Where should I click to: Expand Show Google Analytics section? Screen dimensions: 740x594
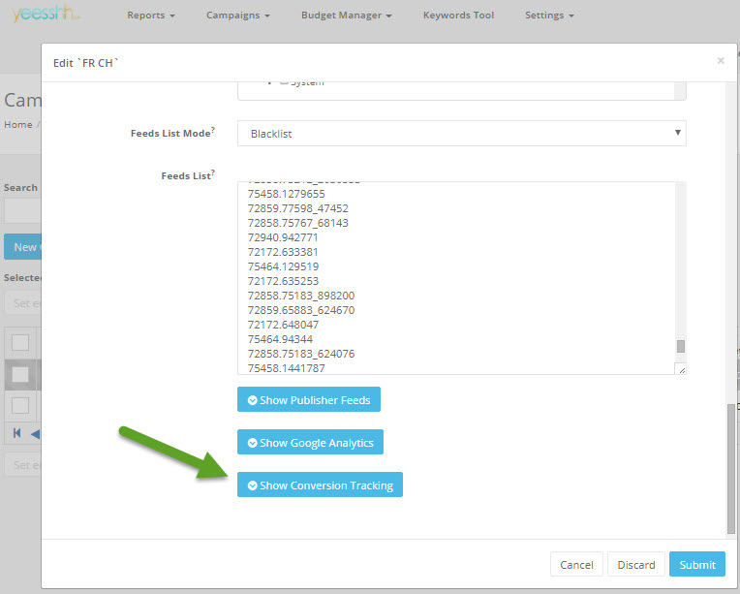click(x=310, y=442)
